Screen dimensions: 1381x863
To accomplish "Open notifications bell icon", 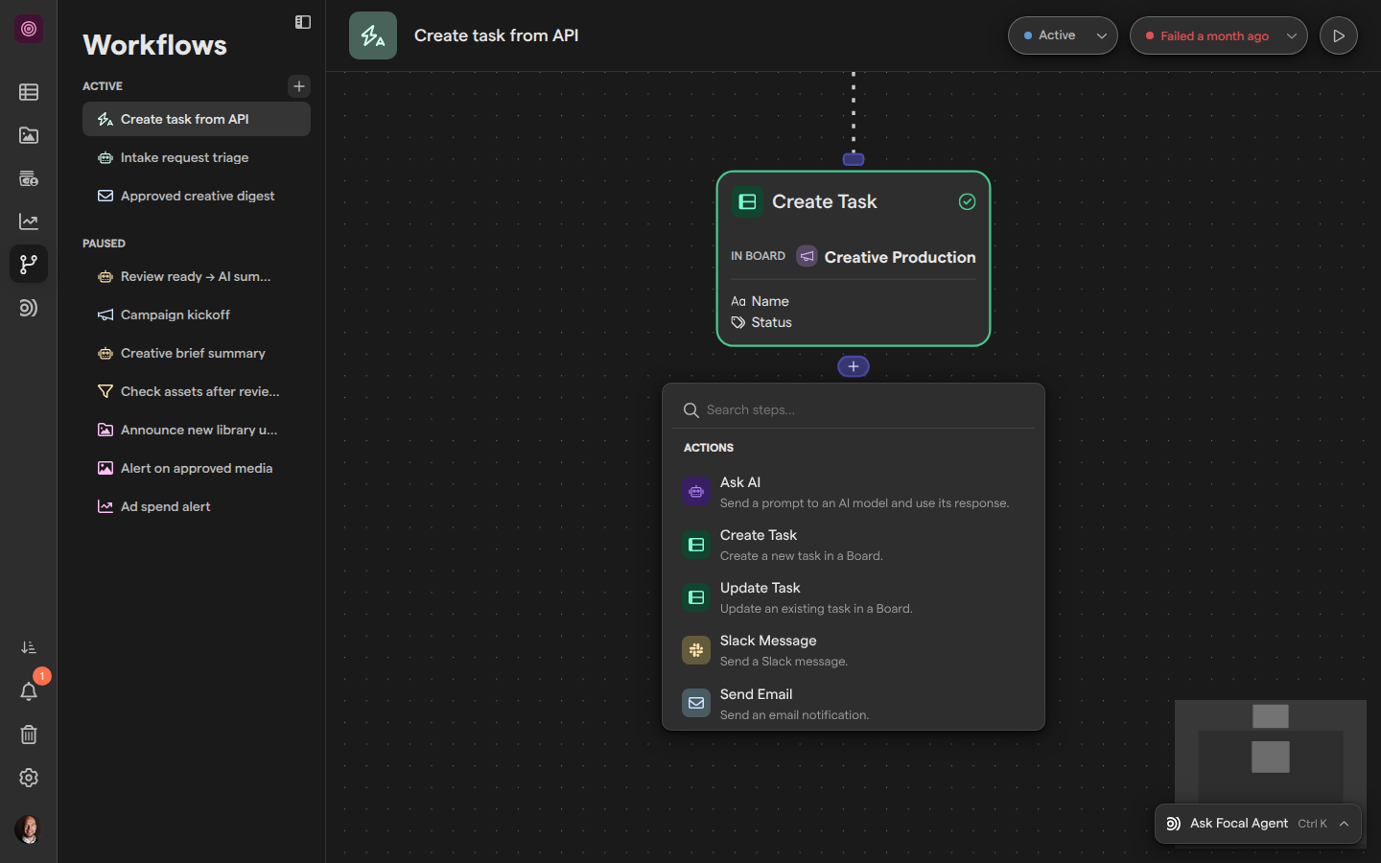I will coord(29,691).
